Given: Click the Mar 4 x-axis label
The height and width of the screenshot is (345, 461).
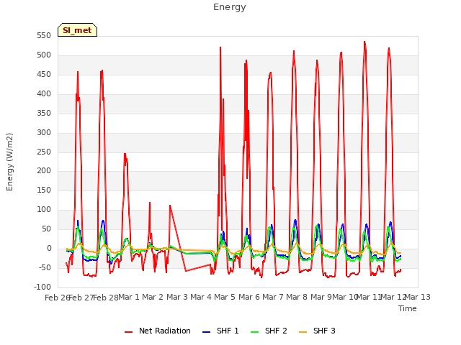Looking at the screenshot, I should 201,297.
